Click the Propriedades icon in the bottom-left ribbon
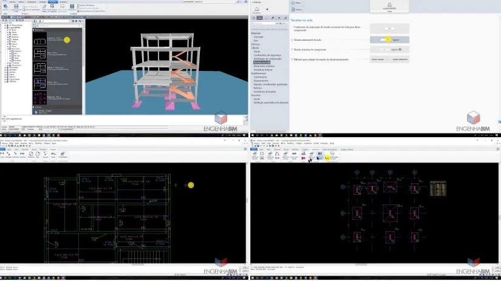The image size is (501, 281). (63, 155)
